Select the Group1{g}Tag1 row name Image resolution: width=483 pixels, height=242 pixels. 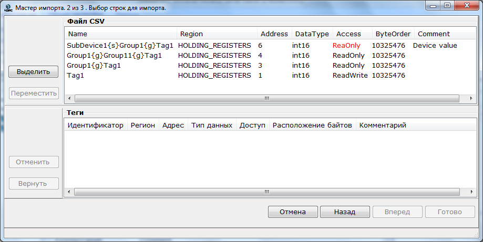(x=94, y=66)
